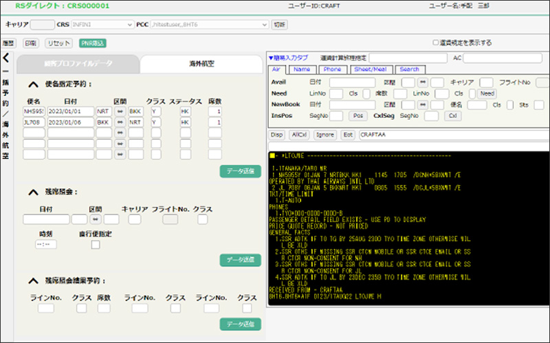Click the Need button
The width and height of the screenshot is (550, 343).
487,93
